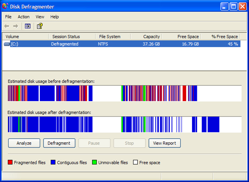
Task: Click the before defragmentation disk usage bar
Action: coord(124,93)
